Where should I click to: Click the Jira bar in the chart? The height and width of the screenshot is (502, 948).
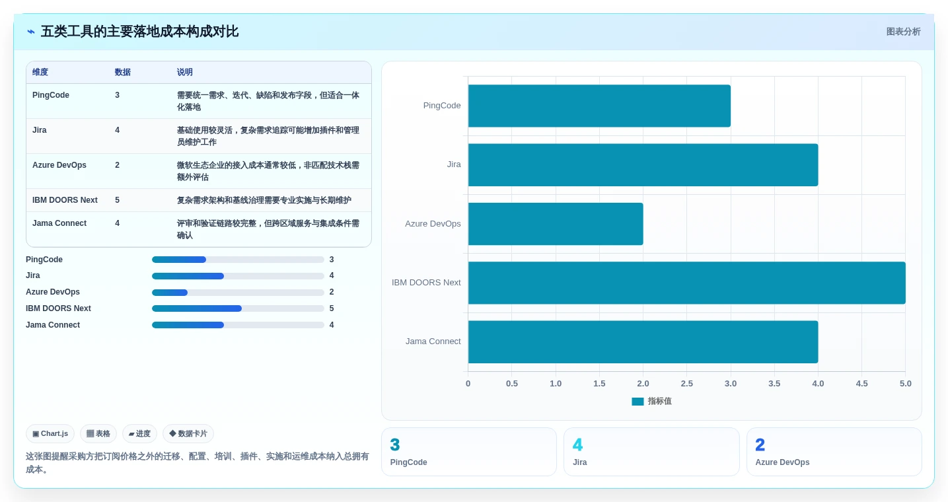[x=643, y=164]
